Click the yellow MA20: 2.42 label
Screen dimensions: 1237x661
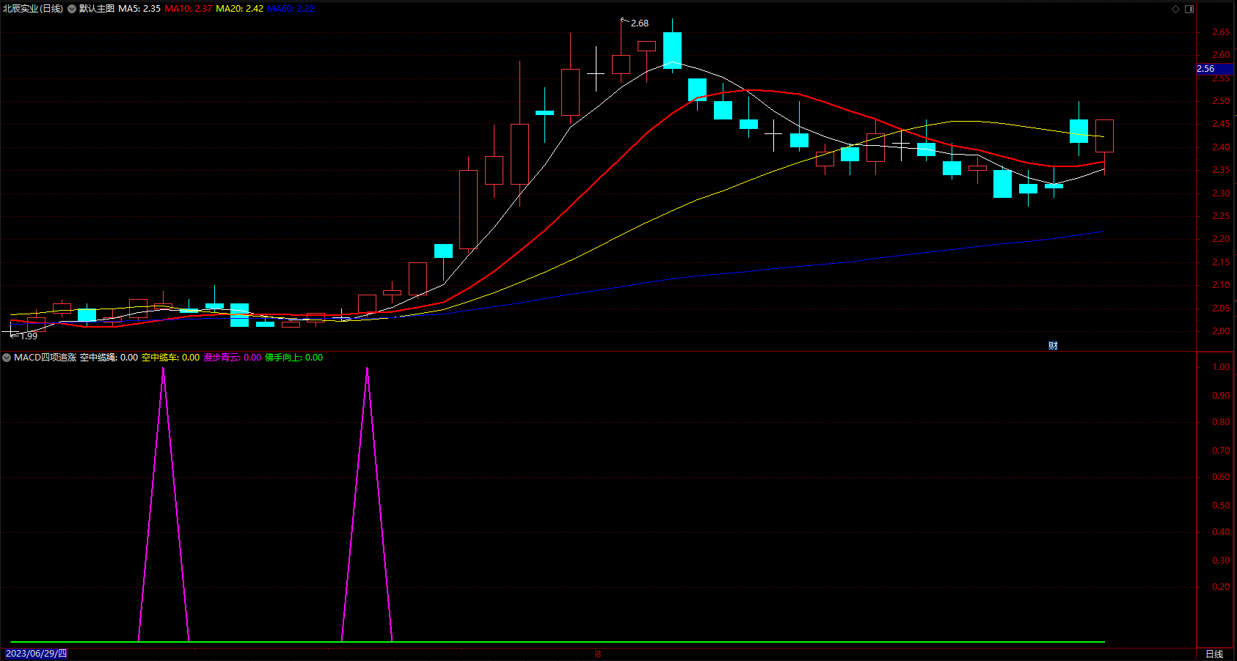(x=240, y=9)
